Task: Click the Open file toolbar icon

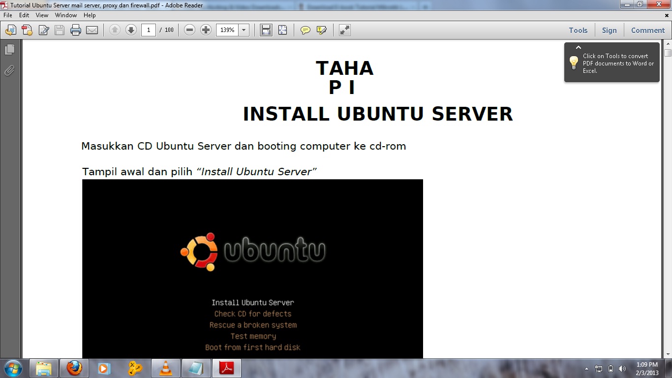Action: 10,31
